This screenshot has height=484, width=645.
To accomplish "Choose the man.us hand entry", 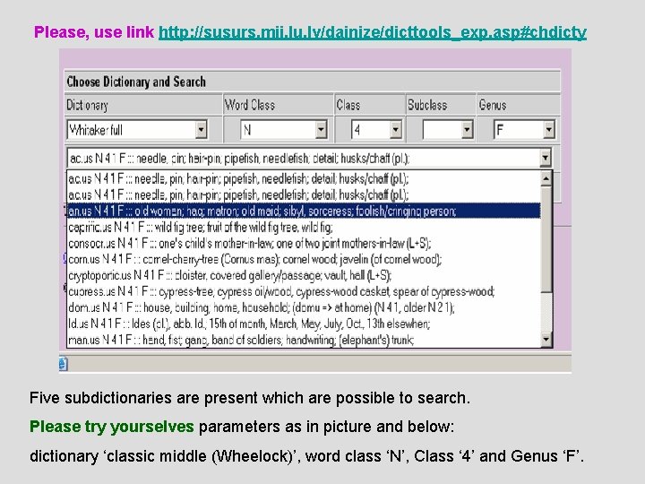I will [x=304, y=340].
